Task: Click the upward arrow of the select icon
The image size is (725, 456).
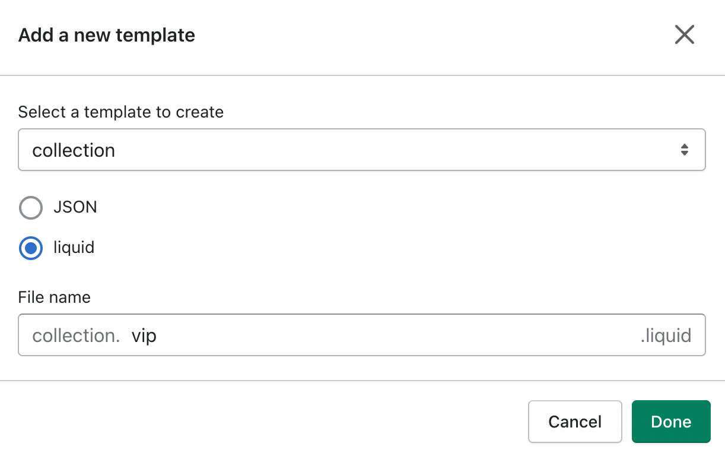Action: [x=685, y=146]
